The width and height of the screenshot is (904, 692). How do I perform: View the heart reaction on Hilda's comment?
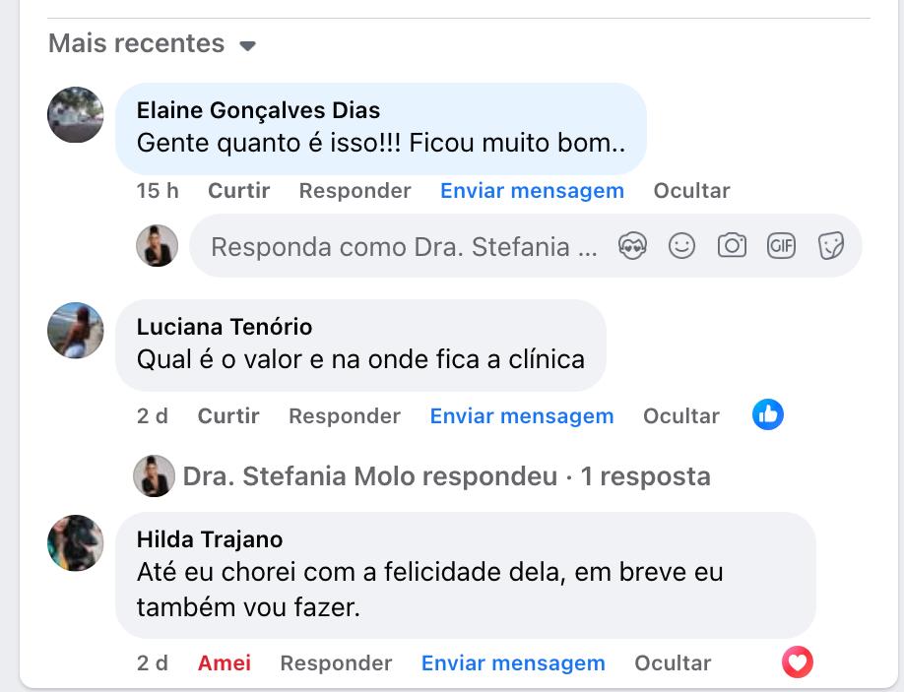click(x=798, y=662)
